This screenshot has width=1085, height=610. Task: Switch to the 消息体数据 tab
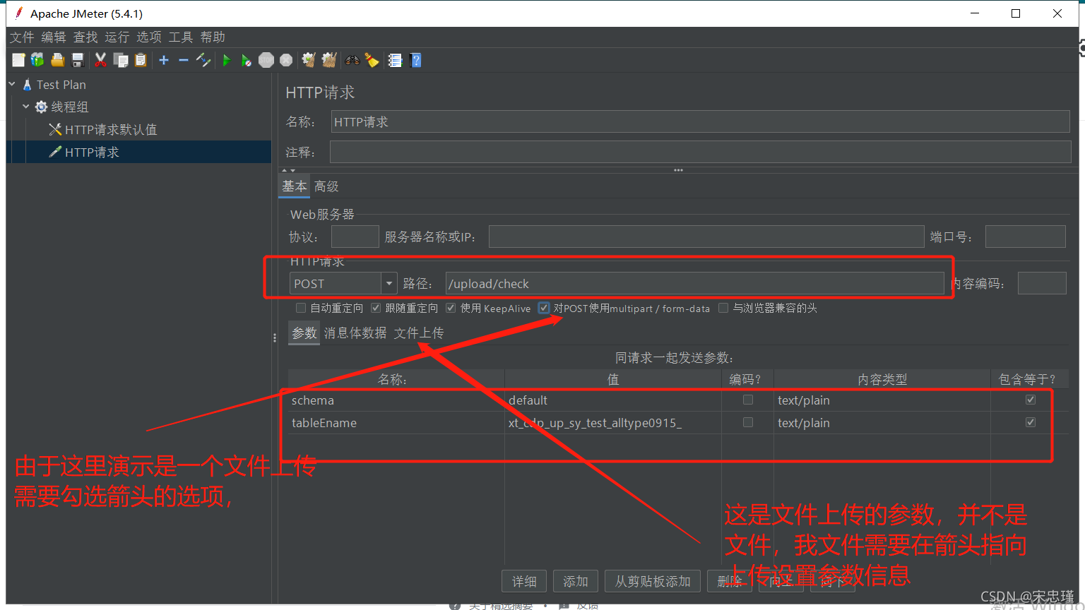(355, 333)
